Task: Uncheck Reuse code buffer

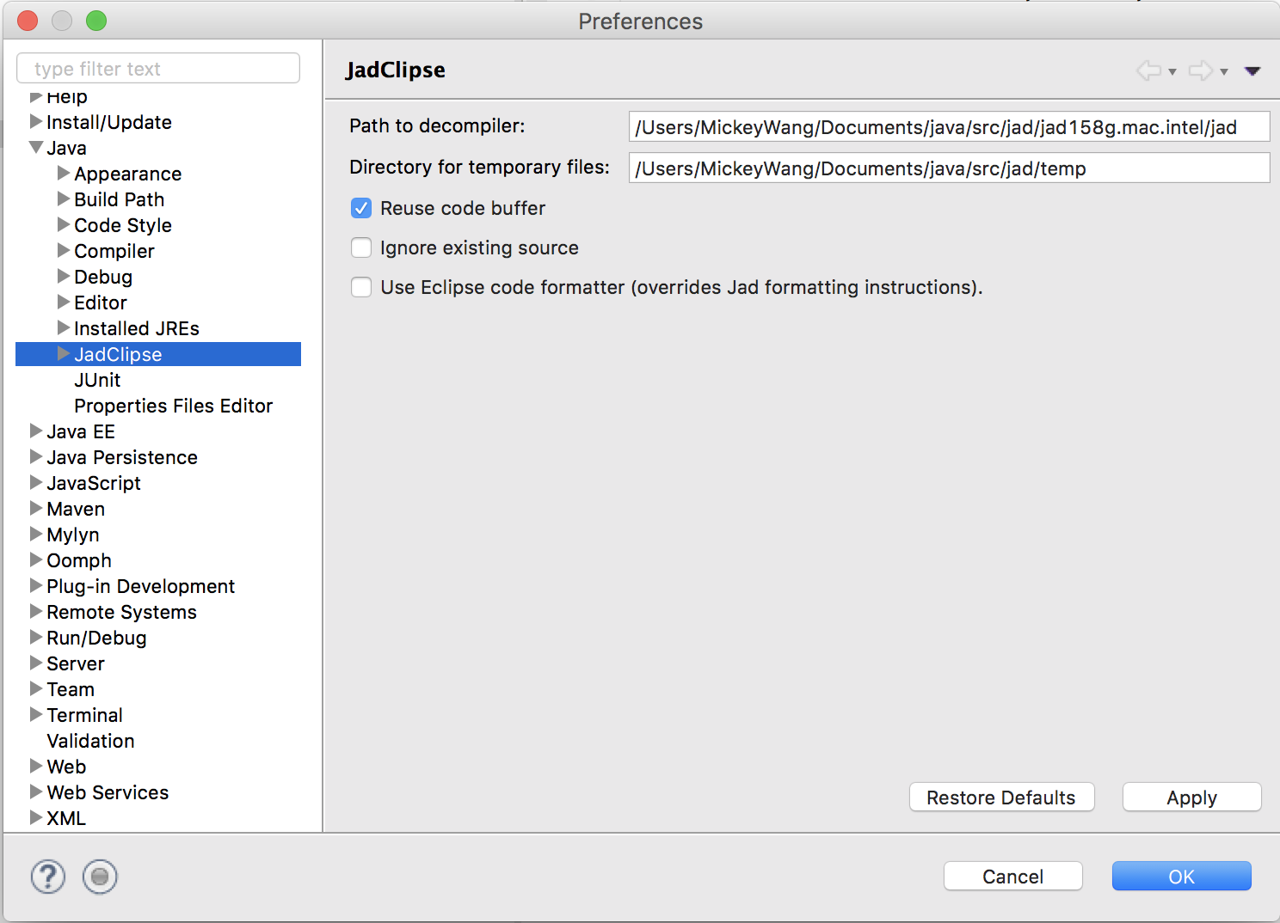Action: coord(361,208)
